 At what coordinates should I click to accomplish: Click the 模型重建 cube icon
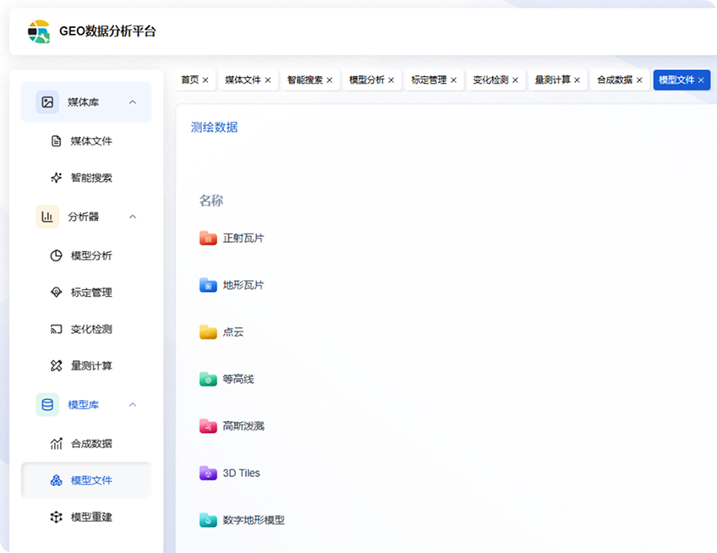coord(57,517)
